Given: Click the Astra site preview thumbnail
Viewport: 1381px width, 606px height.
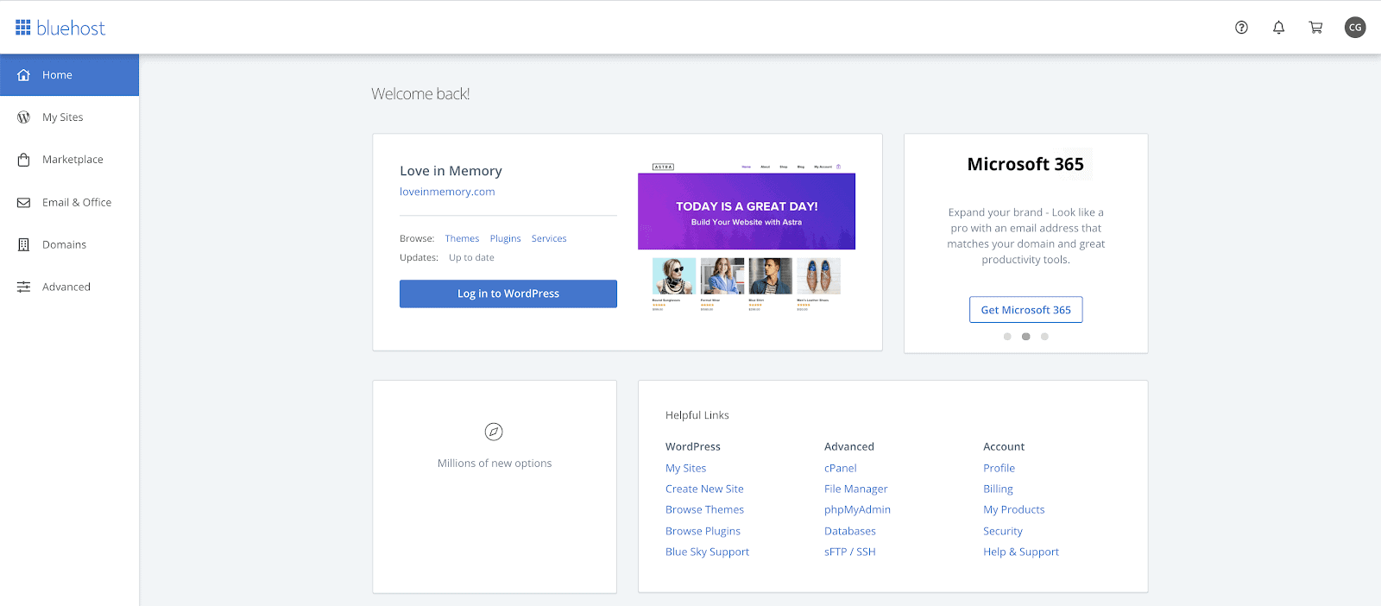Looking at the screenshot, I should point(747,237).
